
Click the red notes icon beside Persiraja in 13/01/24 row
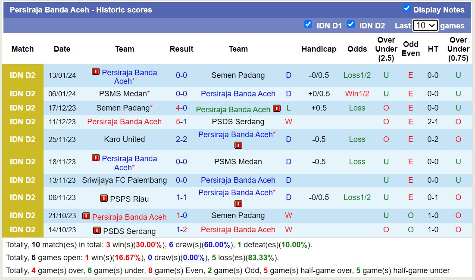(x=95, y=72)
